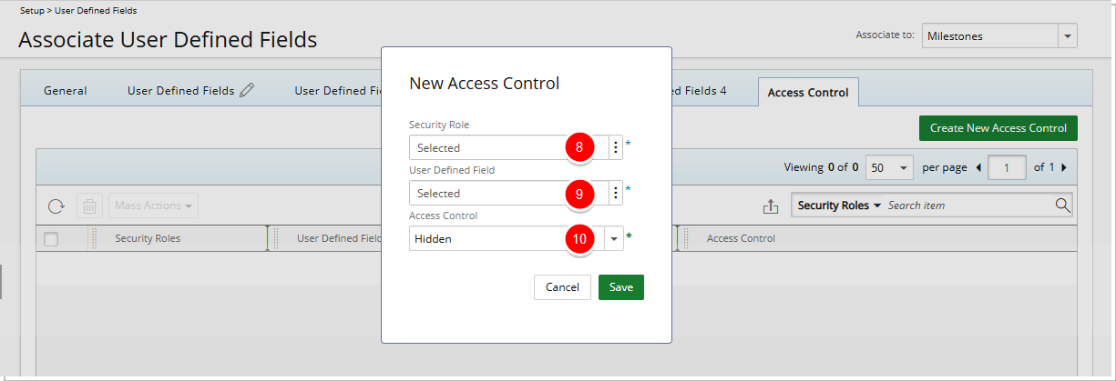Open User Defined Field ellipsis button
1116x381 pixels.
(616, 193)
